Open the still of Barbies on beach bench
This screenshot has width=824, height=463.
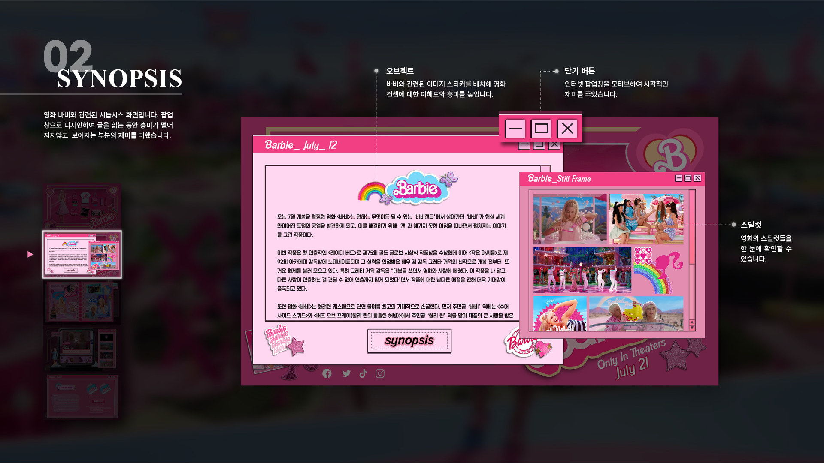pos(646,219)
